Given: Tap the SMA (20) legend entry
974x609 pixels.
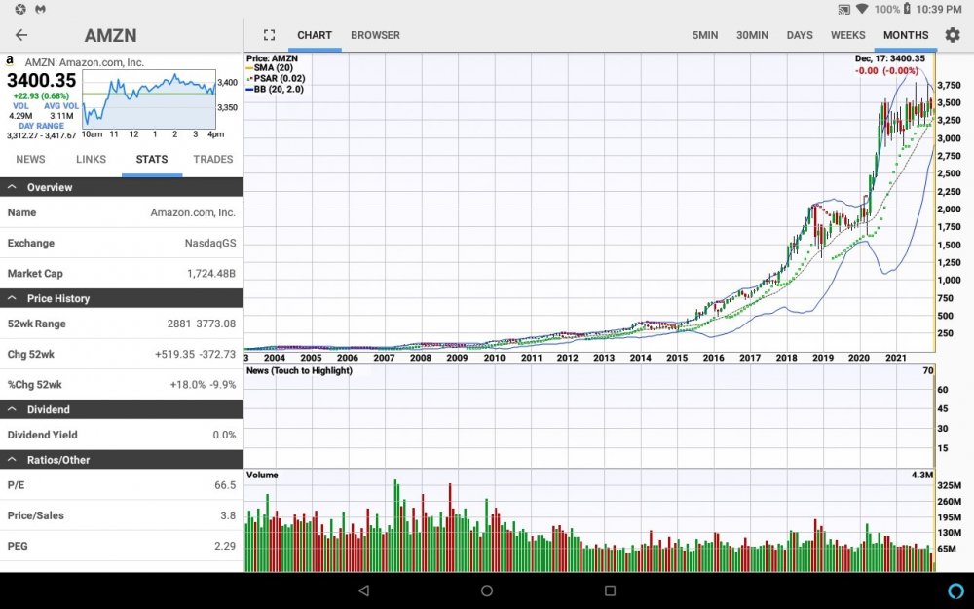Looking at the screenshot, I should coord(270,68).
